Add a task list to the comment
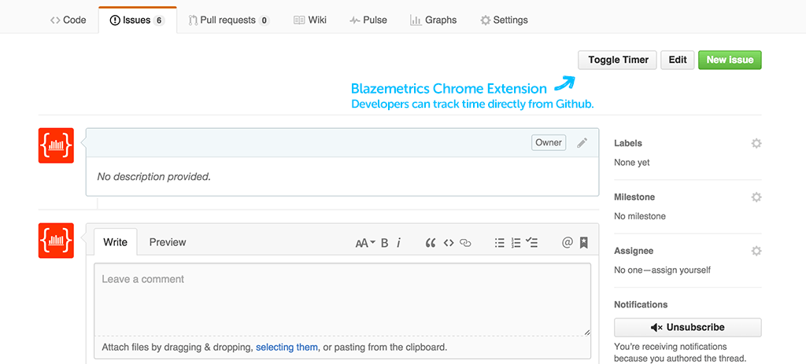The height and width of the screenshot is (364, 806). [533, 243]
